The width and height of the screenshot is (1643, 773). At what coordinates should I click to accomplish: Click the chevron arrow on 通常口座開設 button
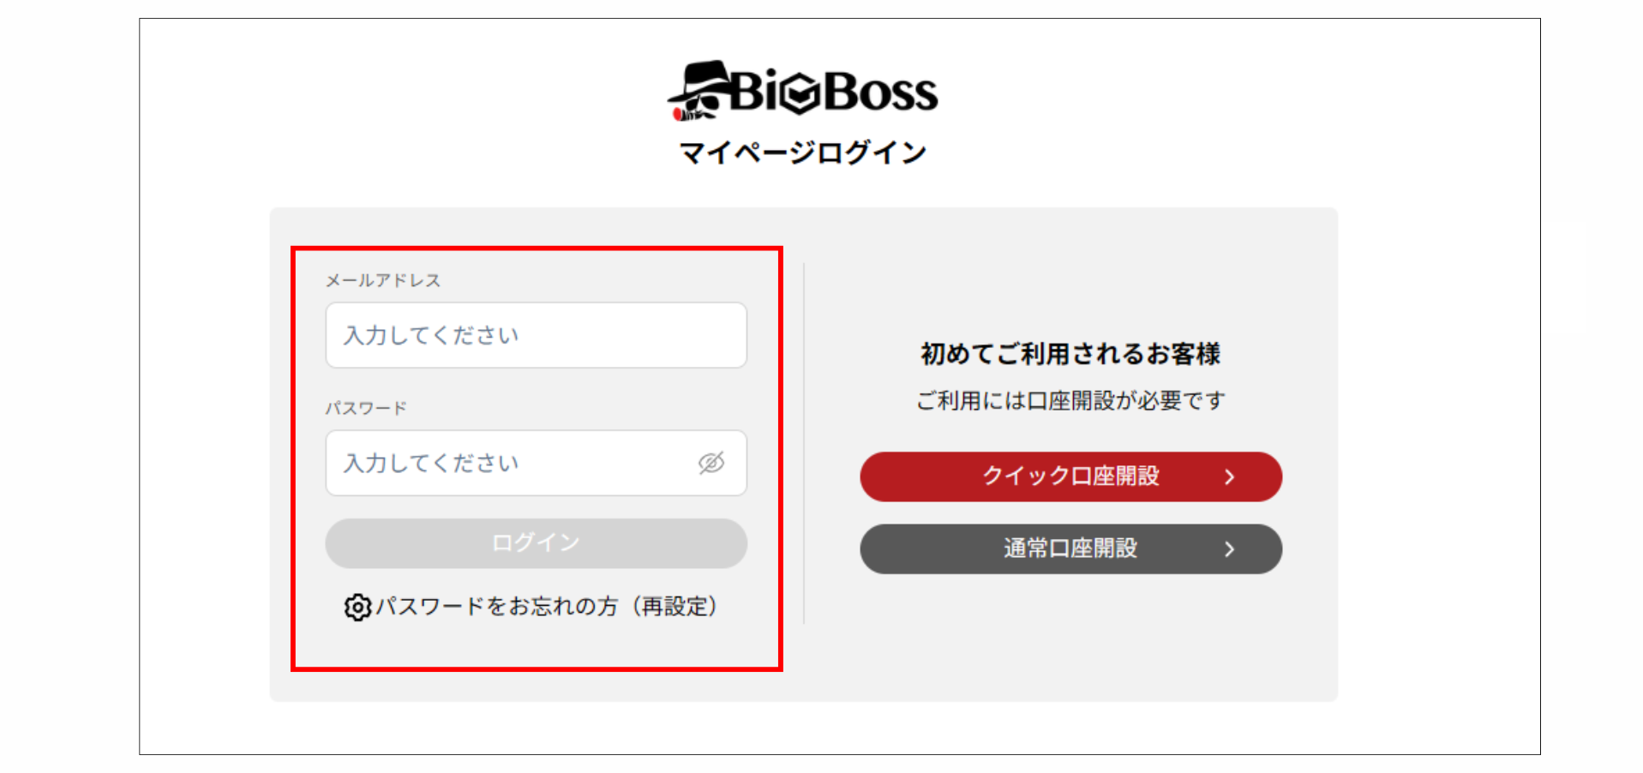(x=1232, y=549)
